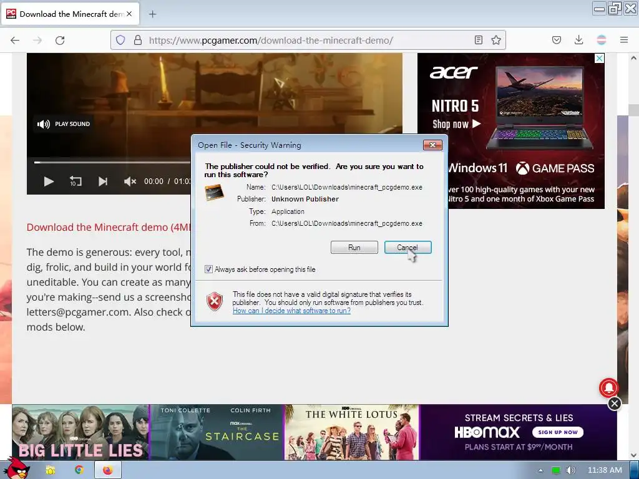Open "How can I decide what software to run?" link
The height and width of the screenshot is (479, 639).
tap(291, 311)
